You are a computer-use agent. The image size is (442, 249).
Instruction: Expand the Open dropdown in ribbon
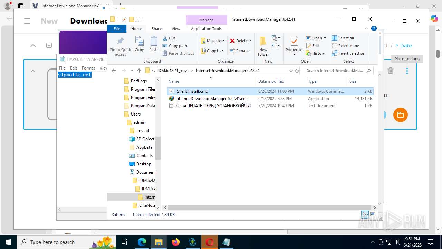point(325,38)
